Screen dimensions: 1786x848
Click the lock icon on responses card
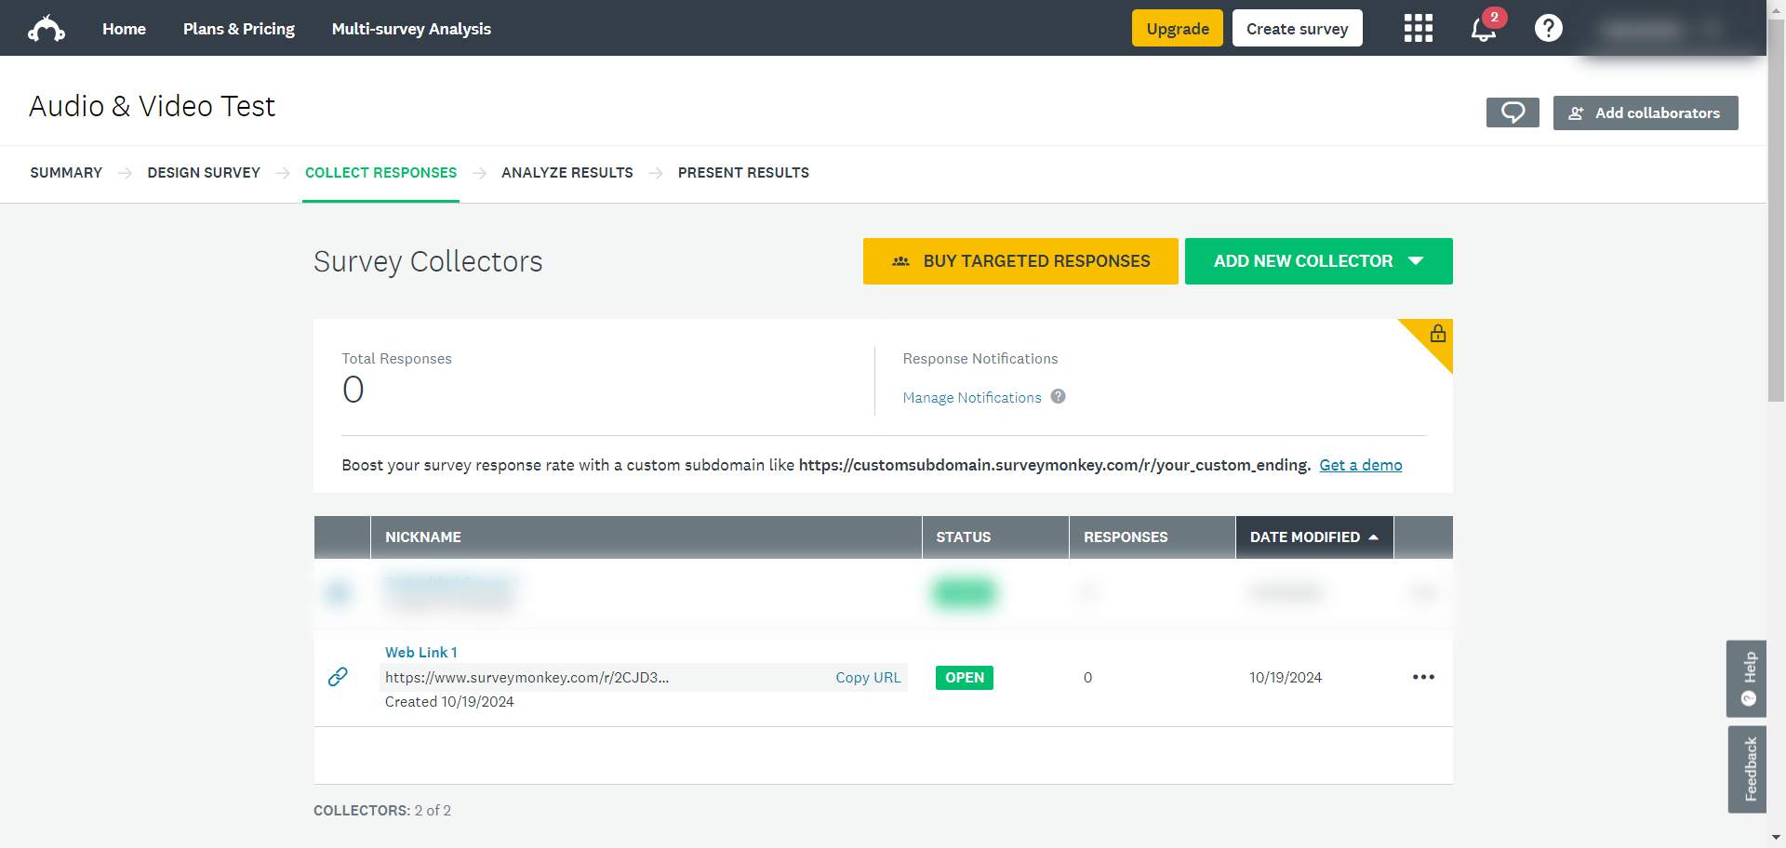click(x=1437, y=334)
